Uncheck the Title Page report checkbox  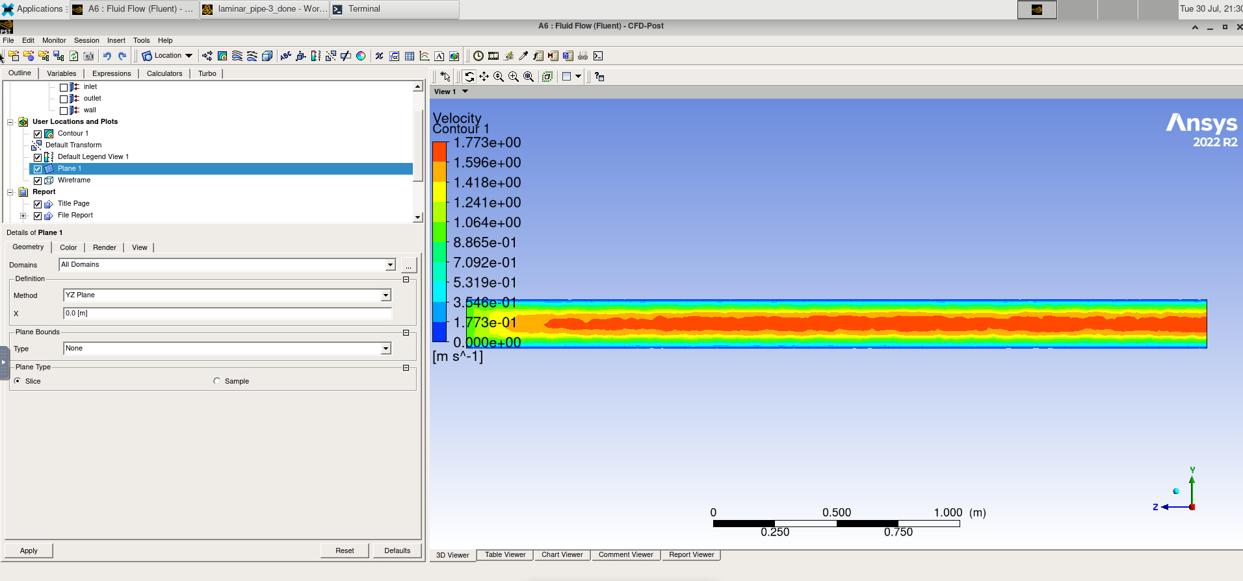[38, 204]
